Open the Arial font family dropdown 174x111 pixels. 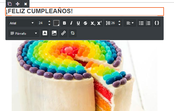[x=22, y=23]
